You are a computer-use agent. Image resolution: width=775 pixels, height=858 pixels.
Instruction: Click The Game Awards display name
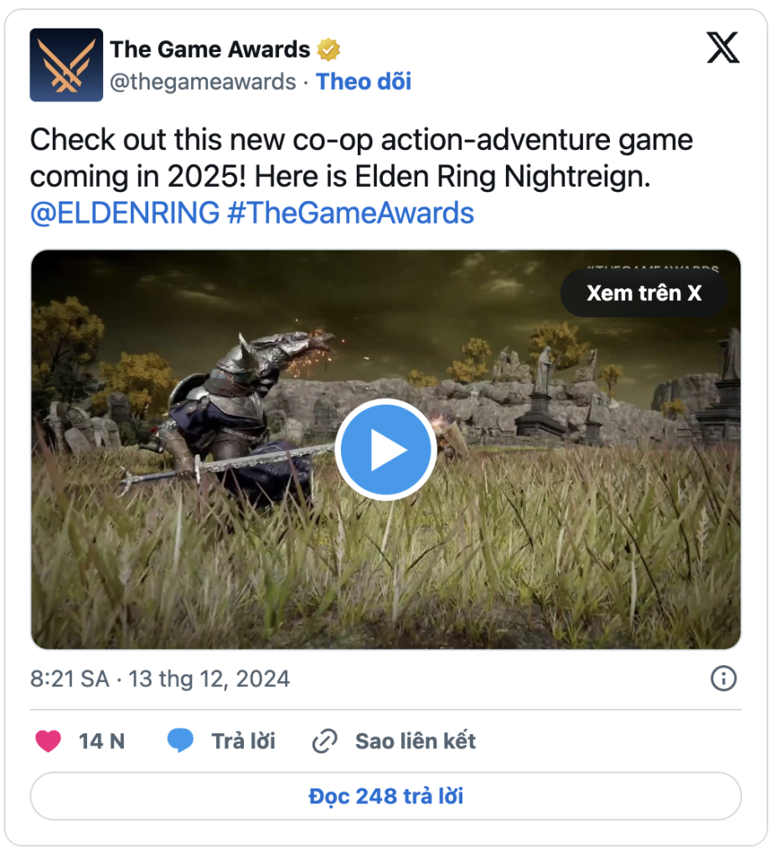(210, 49)
